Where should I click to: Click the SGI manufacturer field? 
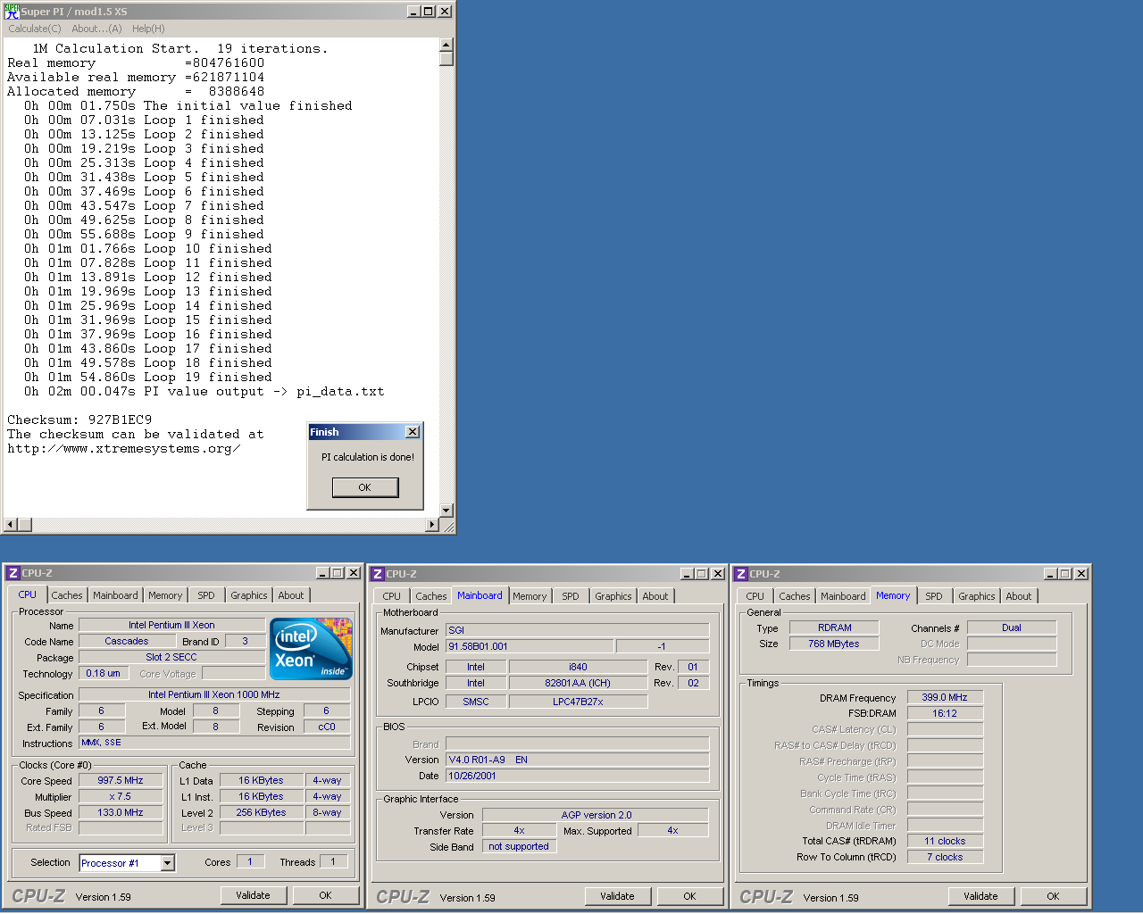click(x=578, y=630)
